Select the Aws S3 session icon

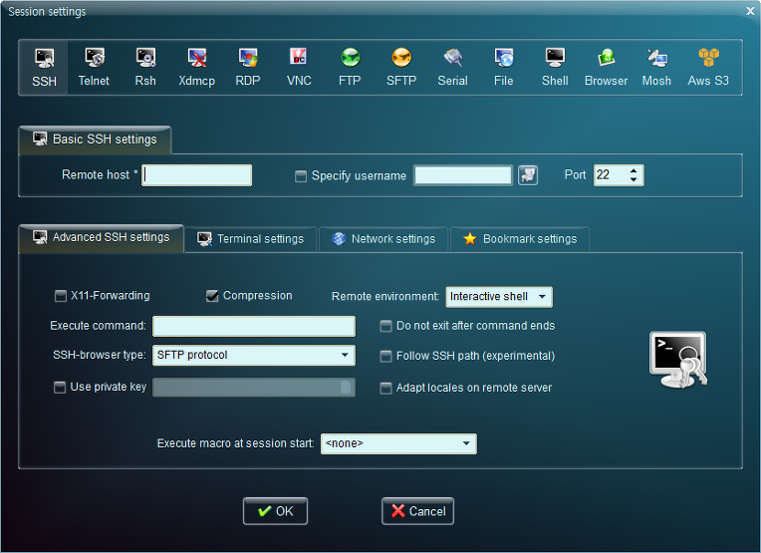coord(708,68)
